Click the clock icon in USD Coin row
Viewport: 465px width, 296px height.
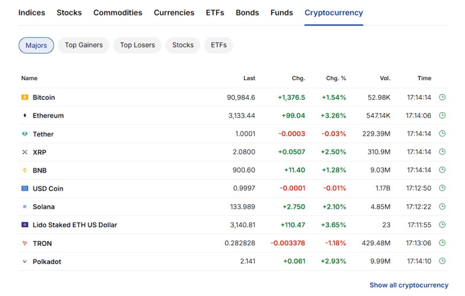pos(442,188)
